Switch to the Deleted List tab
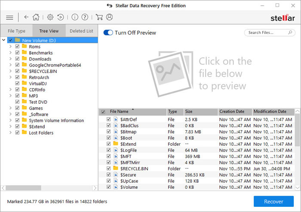The height and width of the screenshot is (212, 301). 81,31
